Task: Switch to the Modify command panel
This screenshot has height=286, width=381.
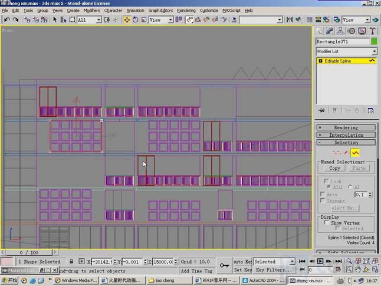Action: (x=330, y=31)
